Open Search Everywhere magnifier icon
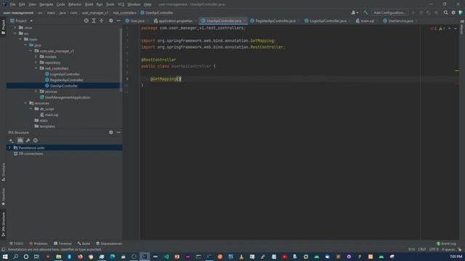This screenshot has width=465, height=261. [445, 13]
